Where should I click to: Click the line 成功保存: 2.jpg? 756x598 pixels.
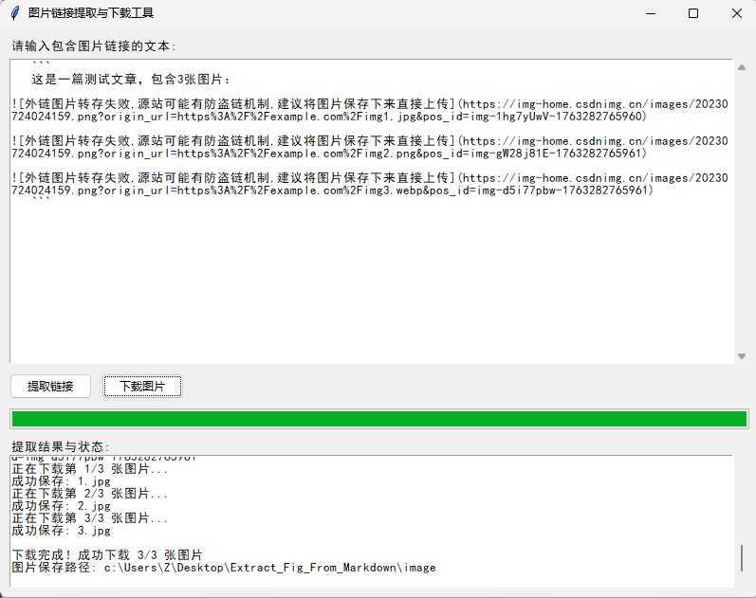pyautogui.click(x=62, y=505)
